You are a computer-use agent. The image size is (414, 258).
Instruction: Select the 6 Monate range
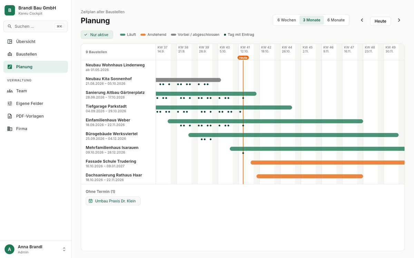[x=336, y=20]
